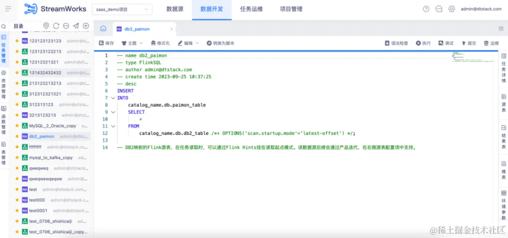Open the more-options ellipsis icon in 目录
Viewport: 508px width, 238px height.
(66, 26)
